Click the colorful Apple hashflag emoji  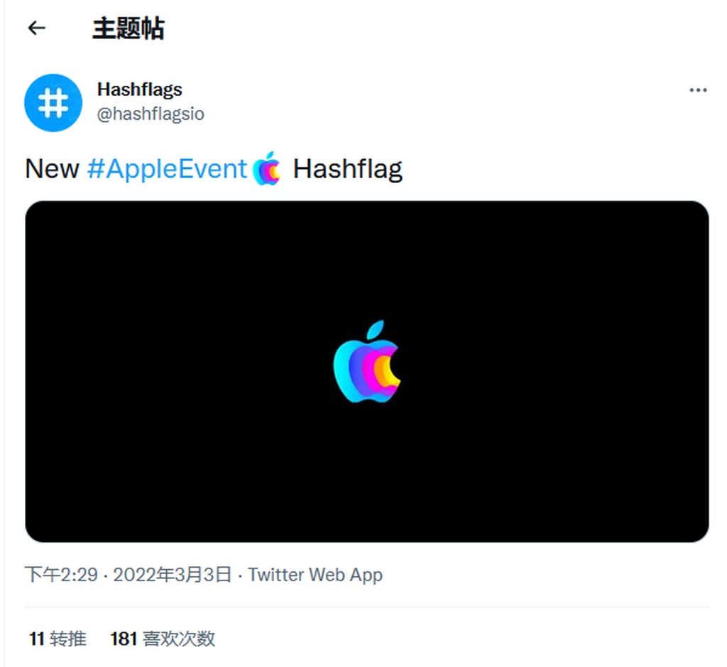click(268, 169)
